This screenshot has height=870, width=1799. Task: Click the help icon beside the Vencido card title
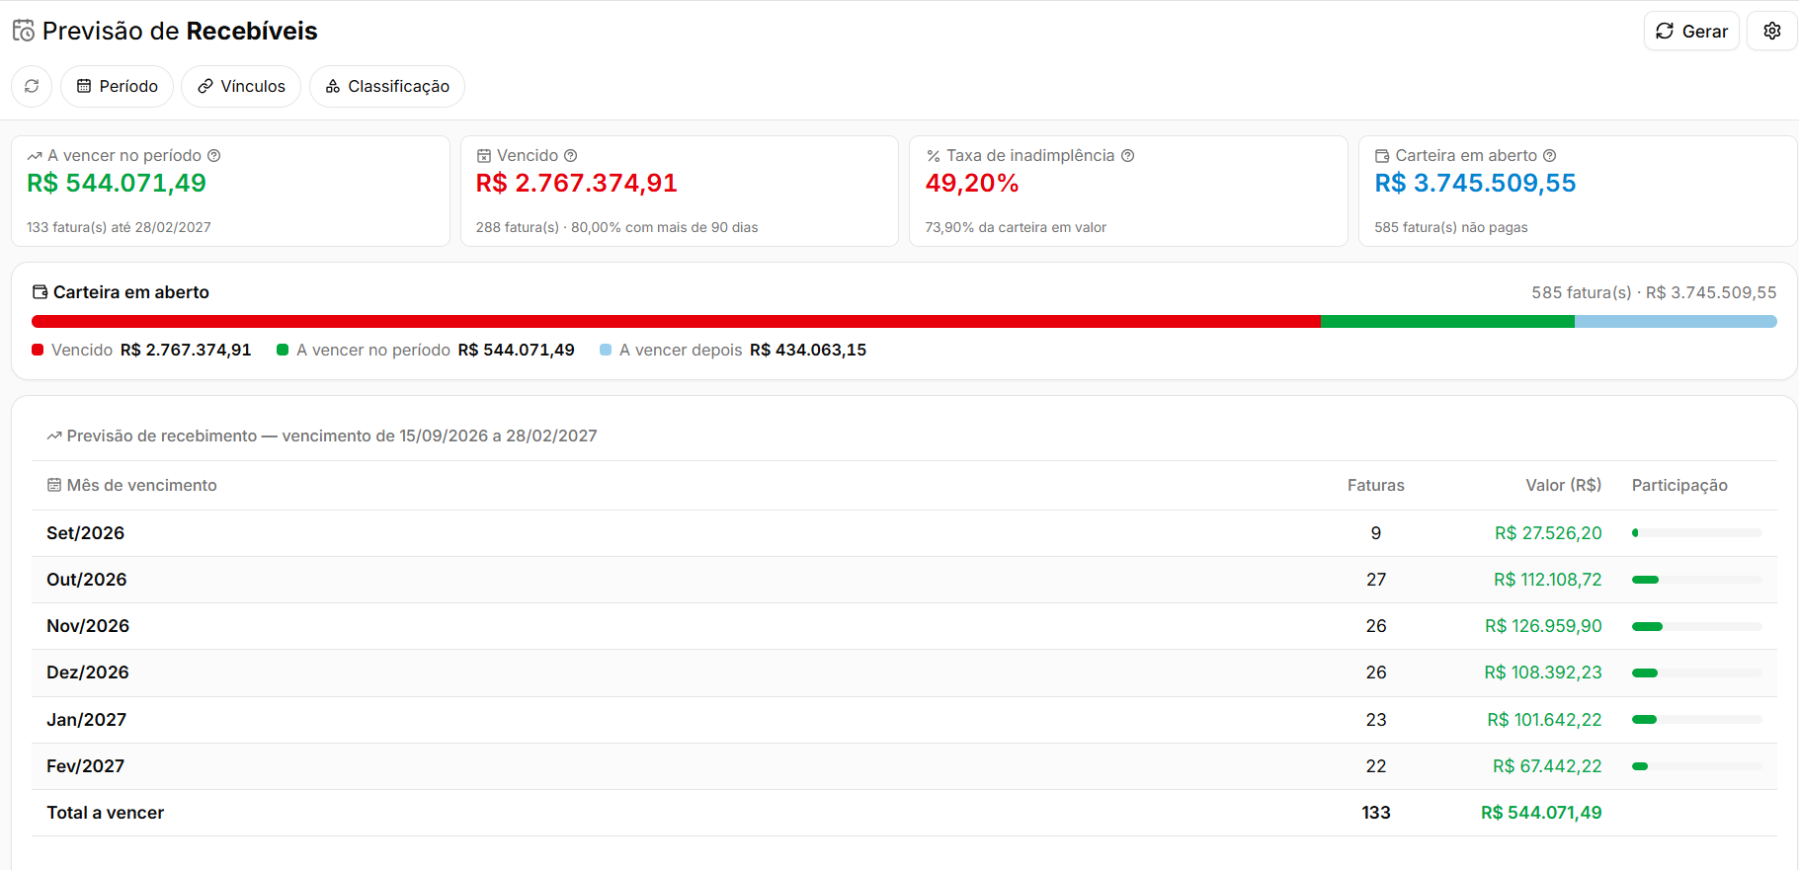[571, 155]
